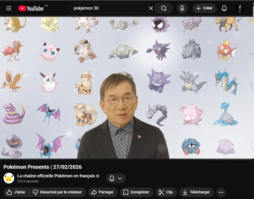Save video with Enregistrer
254x199 pixels.
137,192
